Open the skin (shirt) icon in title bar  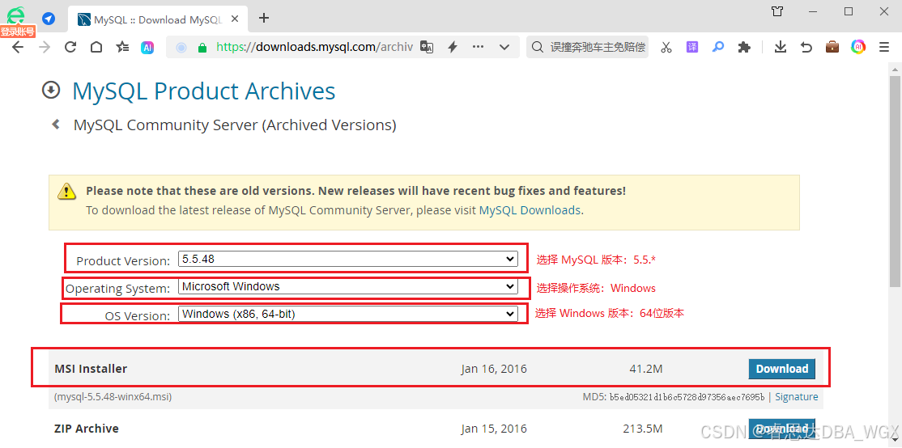pos(777,11)
